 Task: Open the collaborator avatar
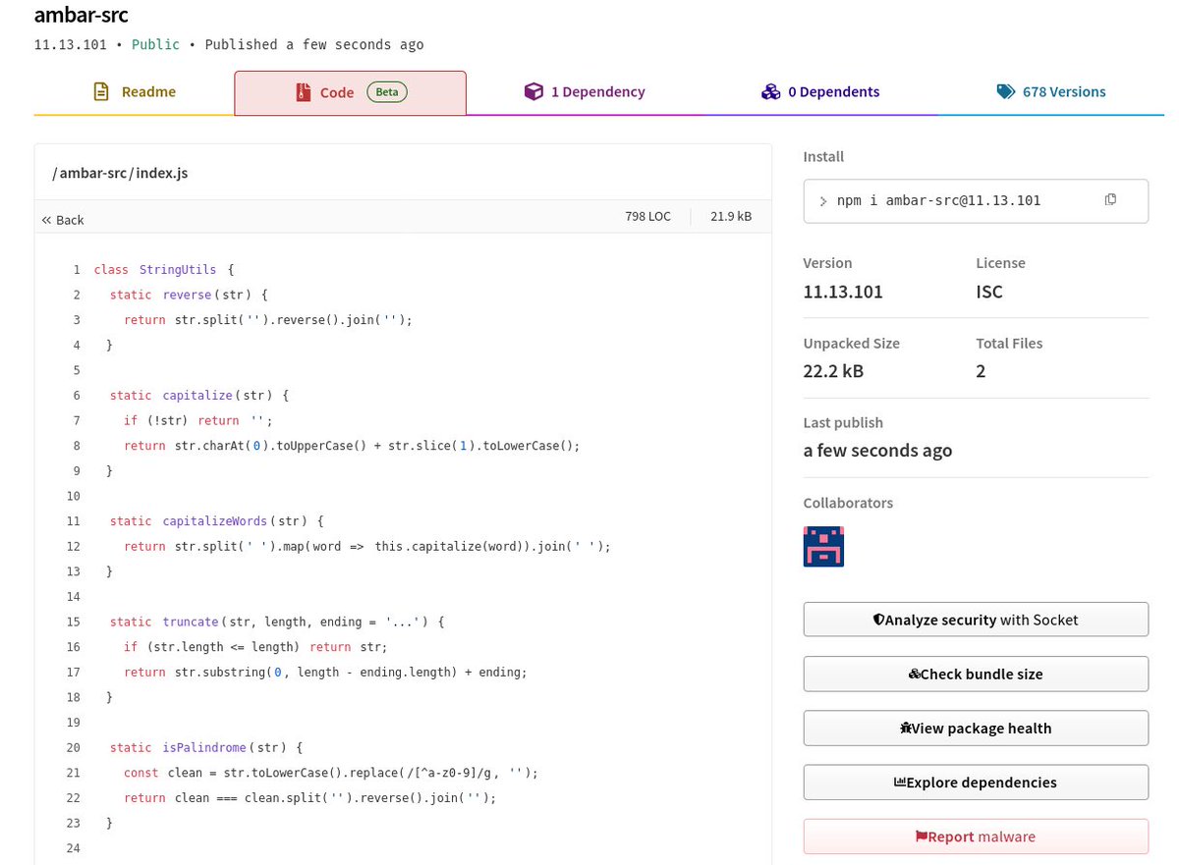point(823,547)
